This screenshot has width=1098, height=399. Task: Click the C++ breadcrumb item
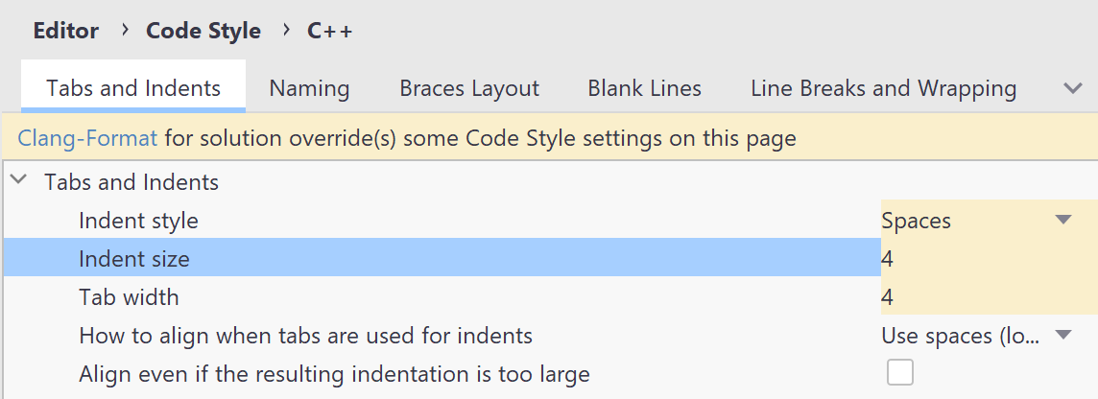(330, 31)
